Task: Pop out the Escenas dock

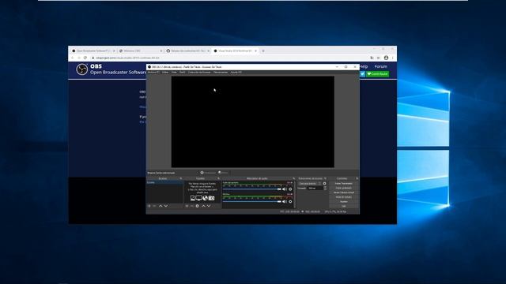Action: click(181, 178)
